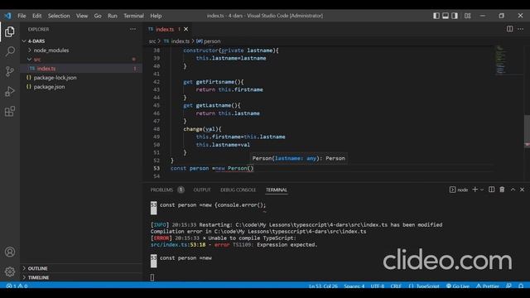This screenshot has height=298, width=530.
Task: Change indentation via Spaces: 4
Action: (x=354, y=286)
